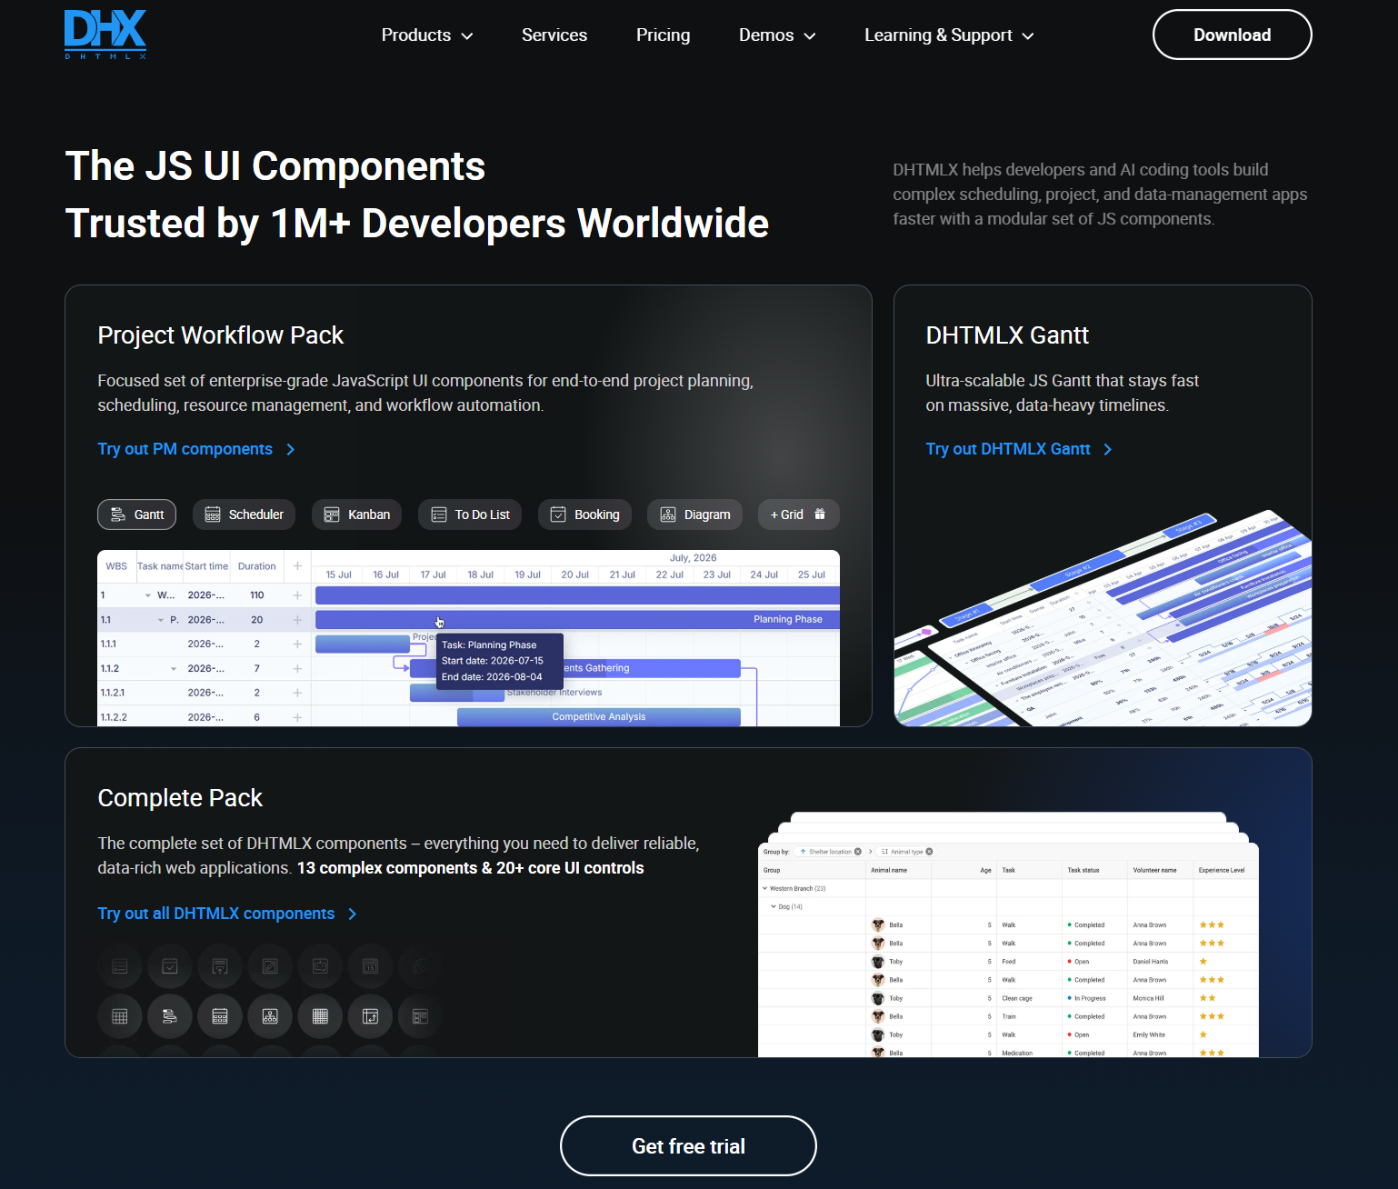The image size is (1398, 1189).
Task: Click the WBS column header
Action: (x=116, y=566)
